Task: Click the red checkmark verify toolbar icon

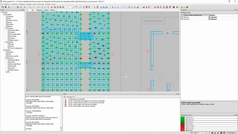Action: pos(155,7)
